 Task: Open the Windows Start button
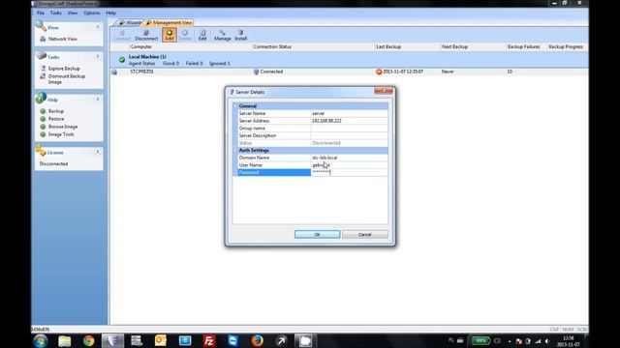[41, 340]
